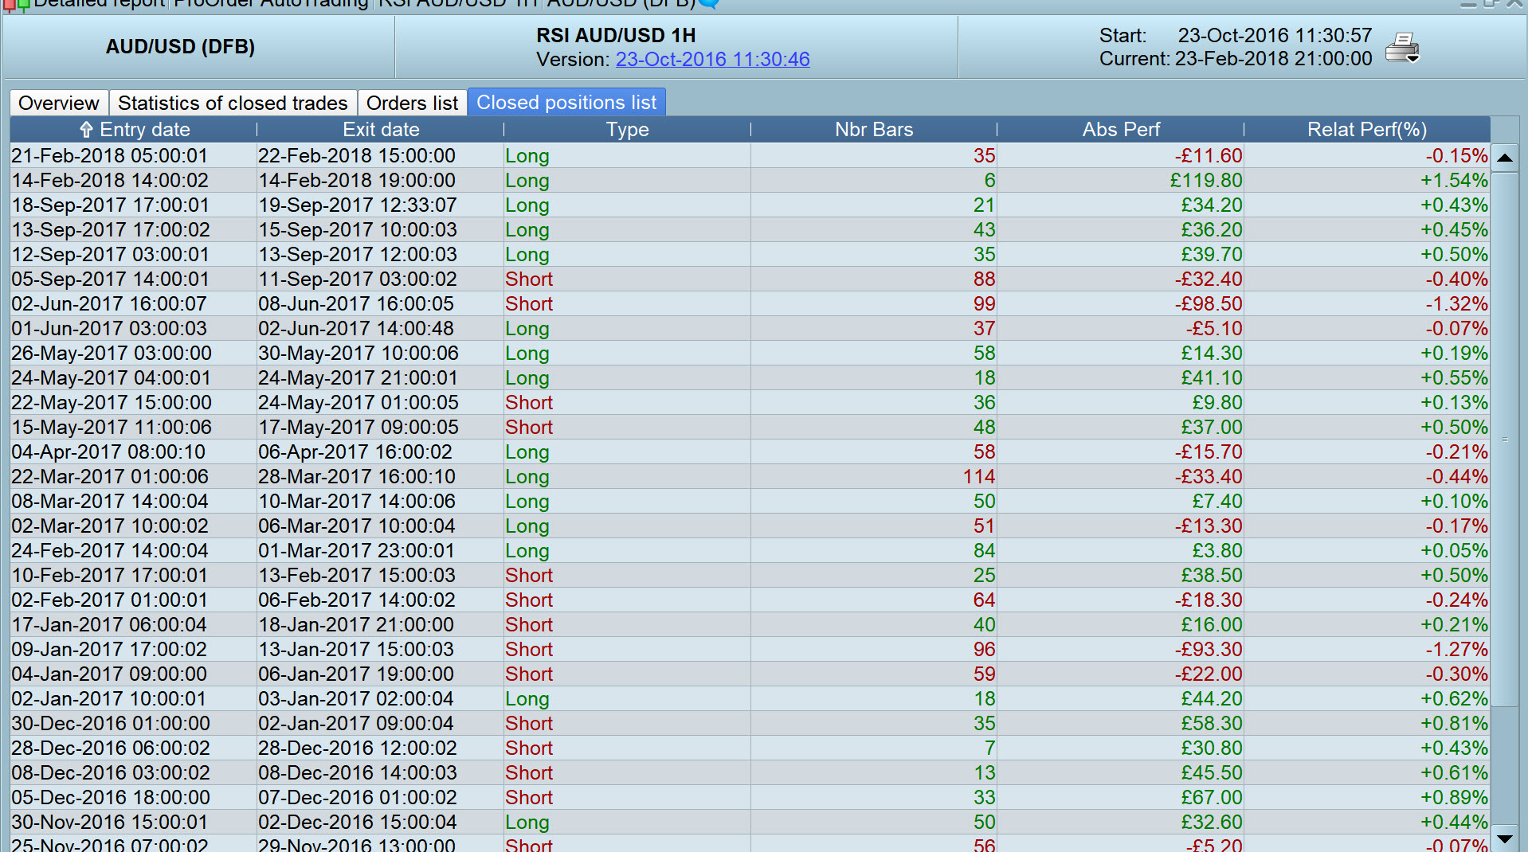Click abs perf value £119.80
This screenshot has width=1528, height=852.
(x=1206, y=181)
